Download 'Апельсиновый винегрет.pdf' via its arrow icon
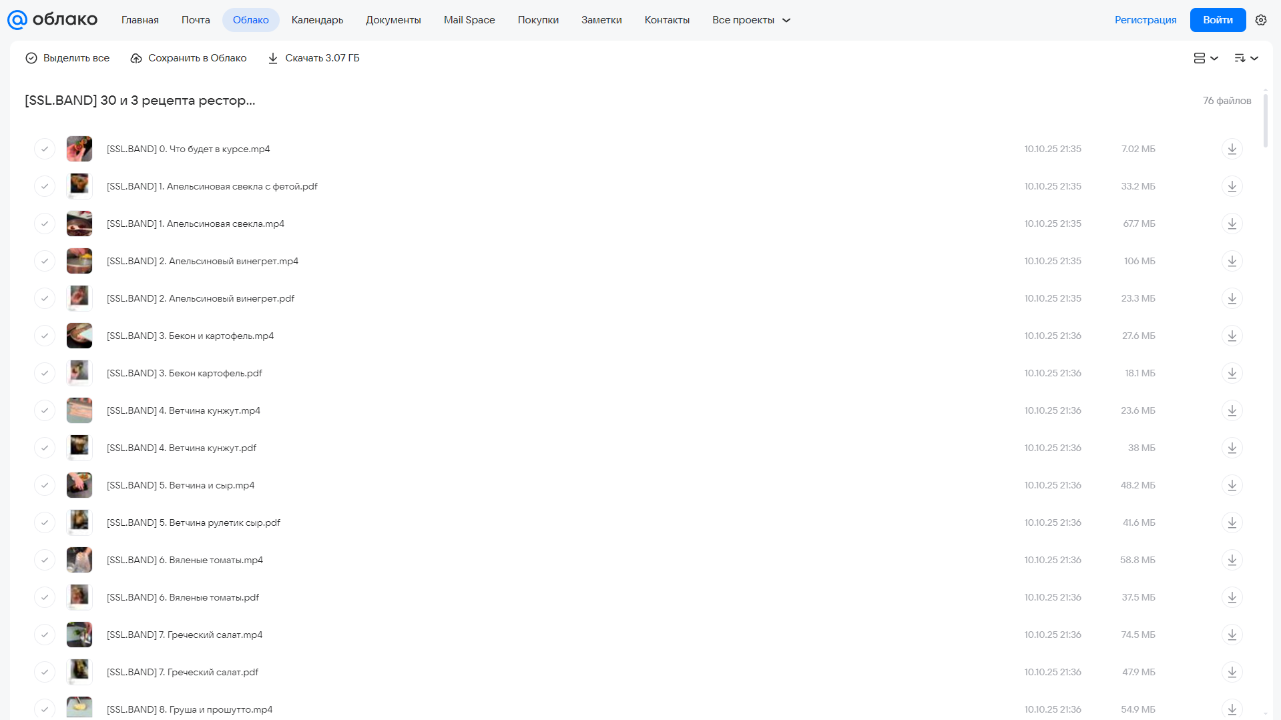Viewport: 1281px width, 720px height. (x=1232, y=298)
